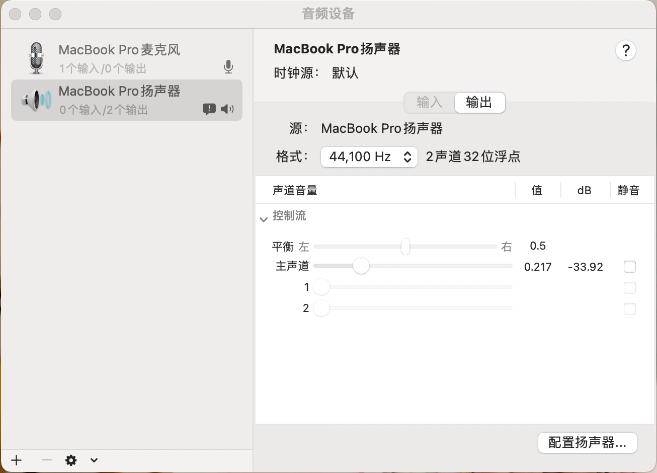
Task: Click the 1个输入/0个输出 subtitle text
Action: pos(103,68)
